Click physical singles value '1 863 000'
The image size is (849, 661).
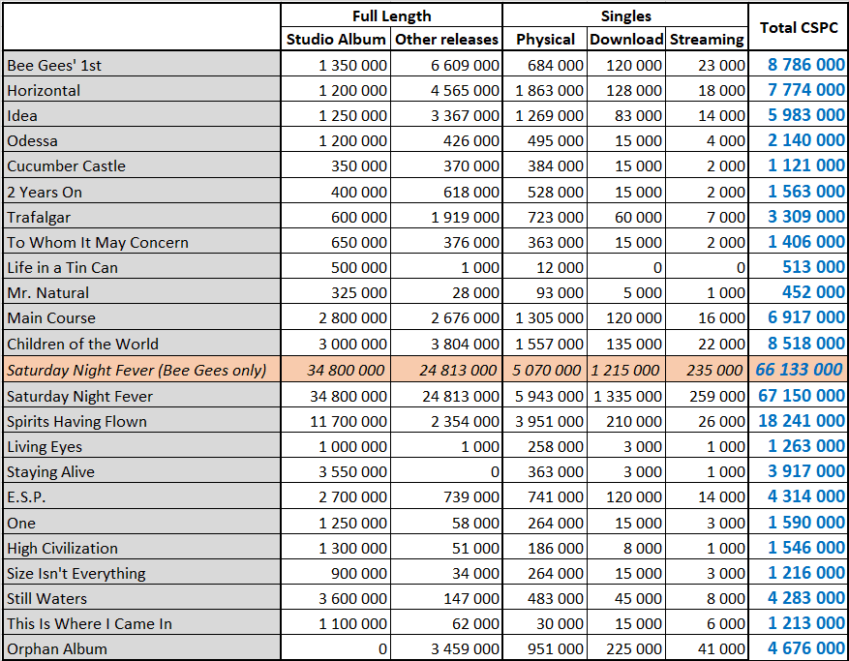pyautogui.click(x=549, y=90)
